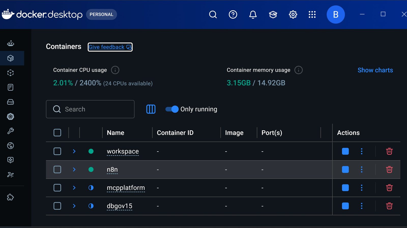Open the help question mark icon
The width and height of the screenshot is (407, 228).
tap(233, 15)
